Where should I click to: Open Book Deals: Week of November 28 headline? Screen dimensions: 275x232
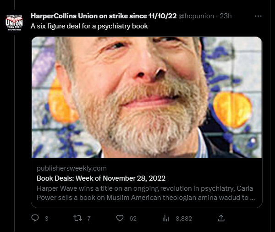tap(101, 178)
